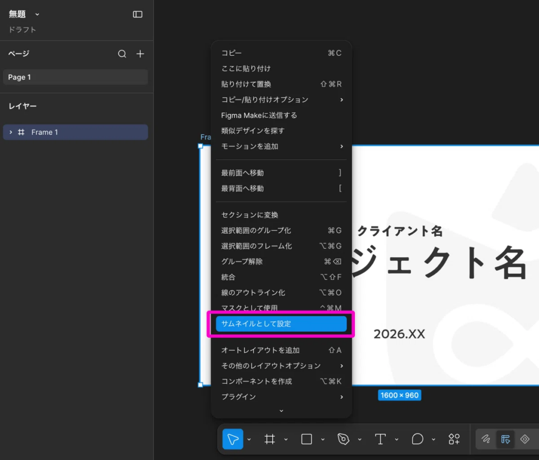Search pages with the magnifier icon

pos(122,54)
